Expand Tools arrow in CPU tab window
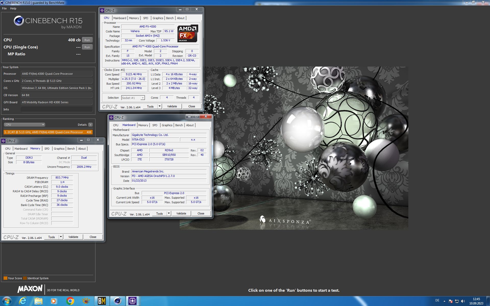The image size is (490, 306). pyautogui.click(x=160, y=106)
